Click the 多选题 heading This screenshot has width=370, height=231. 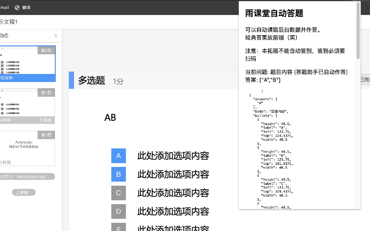[92, 81]
